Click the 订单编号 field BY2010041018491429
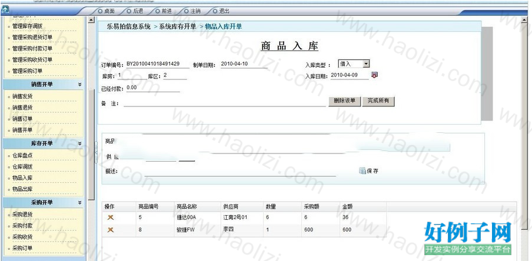 [x=158, y=64]
